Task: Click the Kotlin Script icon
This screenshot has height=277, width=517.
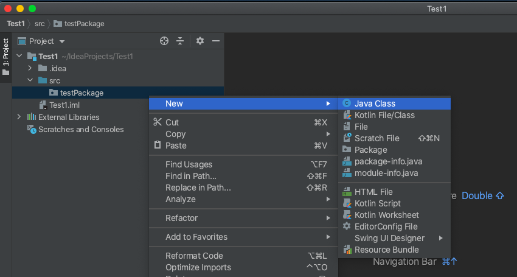Action: [x=347, y=203]
